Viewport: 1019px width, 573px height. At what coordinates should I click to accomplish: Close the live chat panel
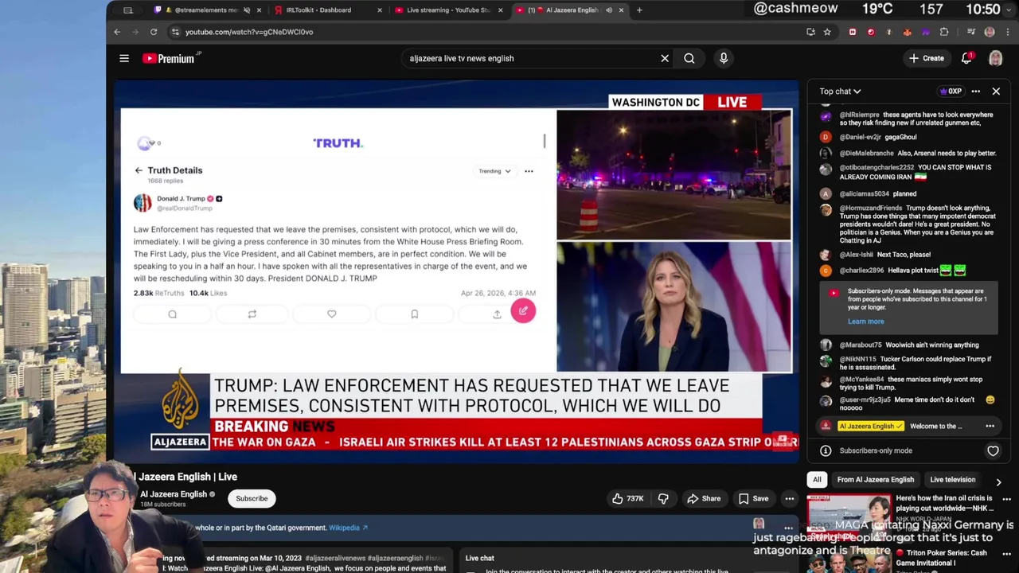pyautogui.click(x=996, y=92)
